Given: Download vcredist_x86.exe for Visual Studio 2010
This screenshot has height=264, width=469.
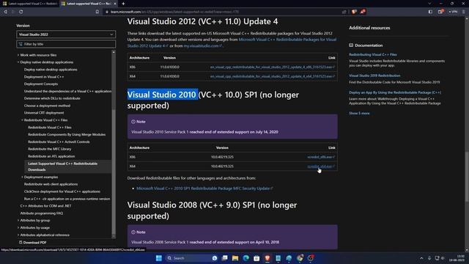Looking at the screenshot, I should point(321,157).
